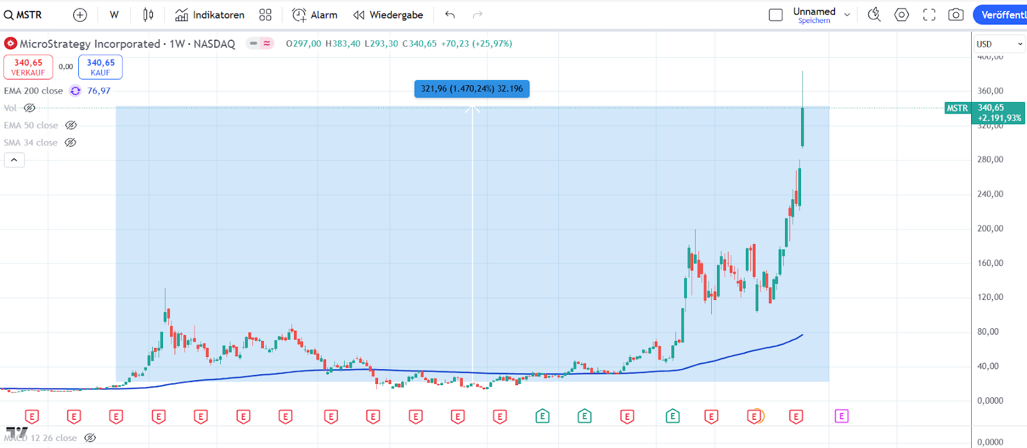
Task: Create an alert with the Alarm button
Action: tap(315, 15)
